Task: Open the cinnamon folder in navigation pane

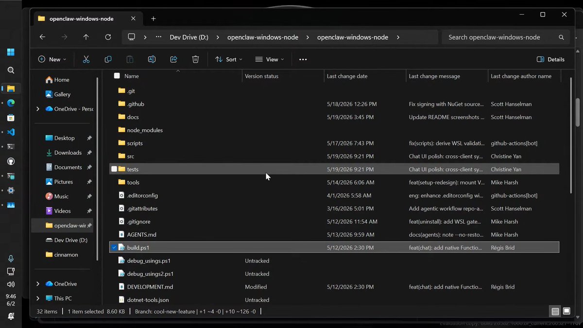Action: (61, 255)
